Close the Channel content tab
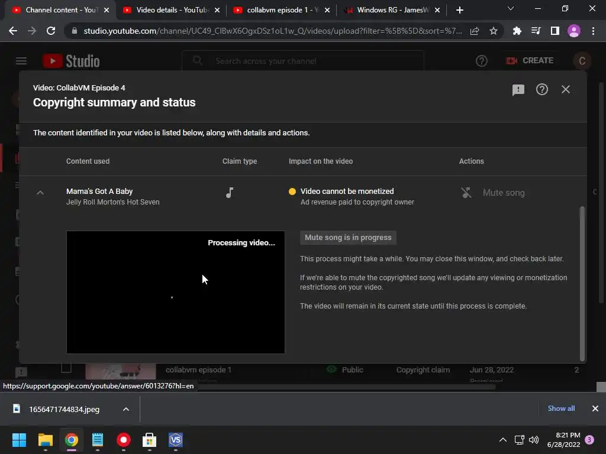 tap(107, 11)
